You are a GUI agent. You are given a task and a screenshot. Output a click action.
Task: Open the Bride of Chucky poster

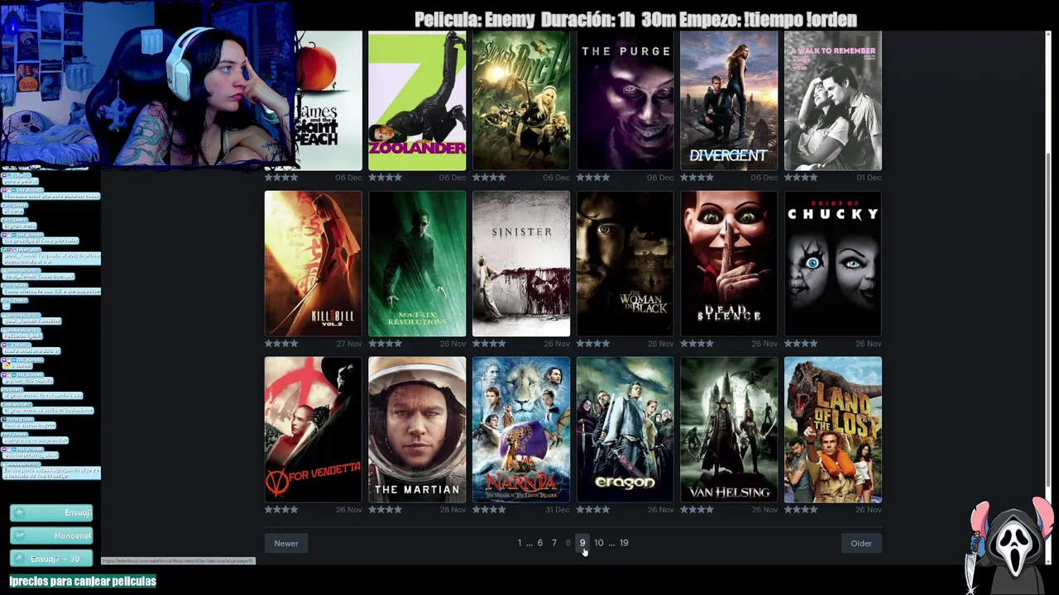pos(833,264)
